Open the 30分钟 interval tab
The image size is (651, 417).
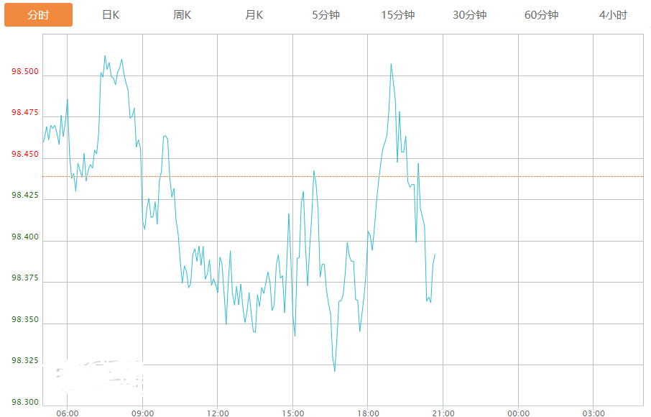click(x=469, y=15)
